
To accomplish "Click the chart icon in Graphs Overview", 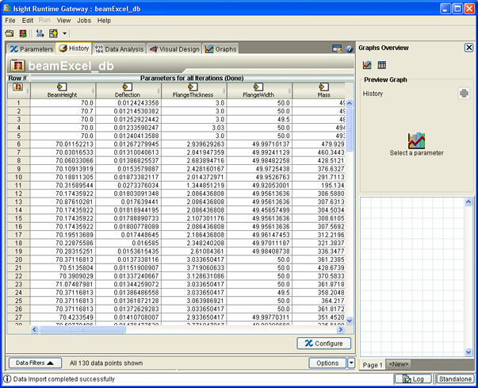I will pyautogui.click(x=367, y=65).
